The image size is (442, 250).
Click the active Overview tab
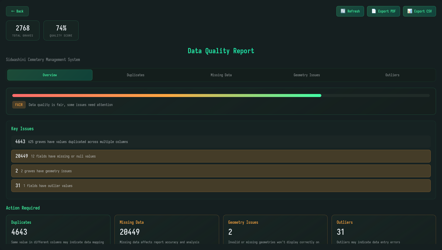click(x=49, y=75)
